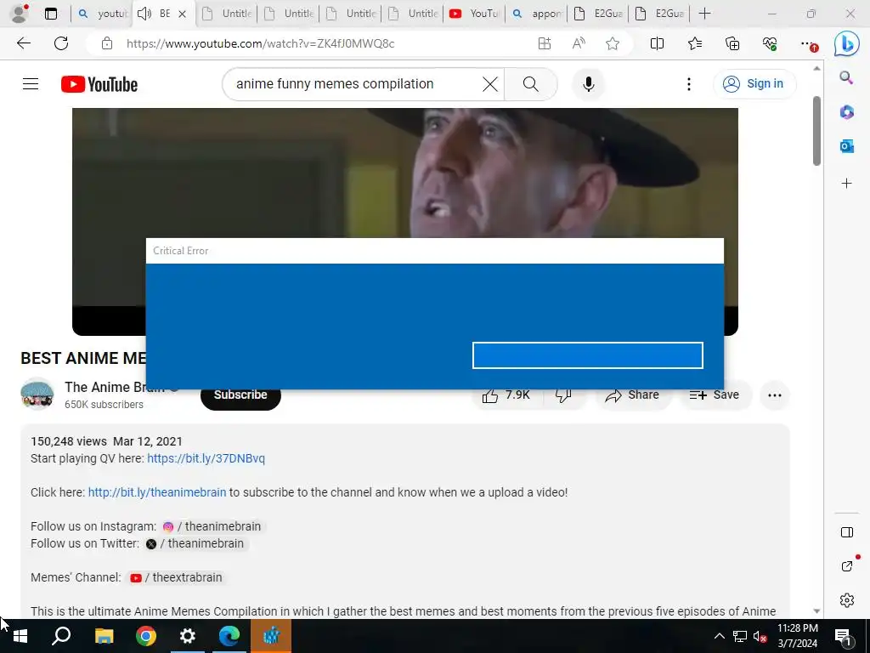The image size is (870, 653).
Task: Open sidebar Search icon
Action: (x=846, y=77)
